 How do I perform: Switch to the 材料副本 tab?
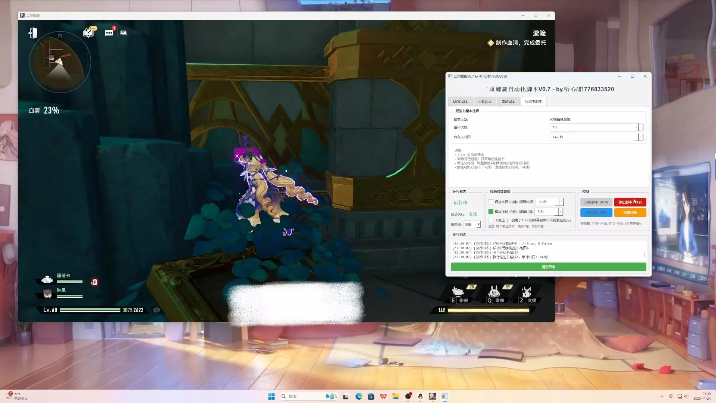point(485,101)
